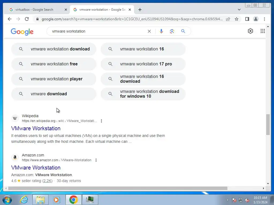Open Windows Explorer from taskbar
274x205 pixels.
point(40,200)
